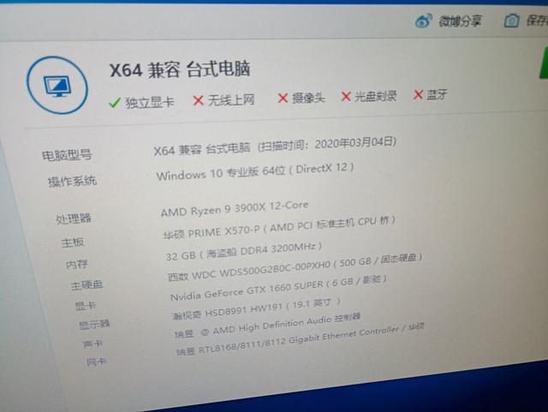
Task: Click the 主硬盘 row label
Action: pyautogui.click(x=86, y=286)
